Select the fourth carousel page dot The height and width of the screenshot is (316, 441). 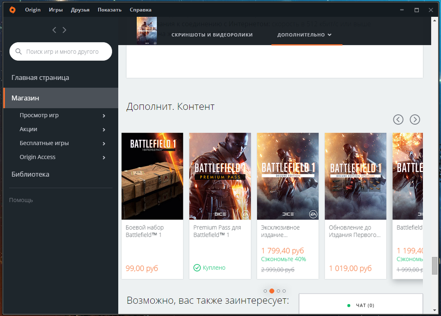point(284,291)
